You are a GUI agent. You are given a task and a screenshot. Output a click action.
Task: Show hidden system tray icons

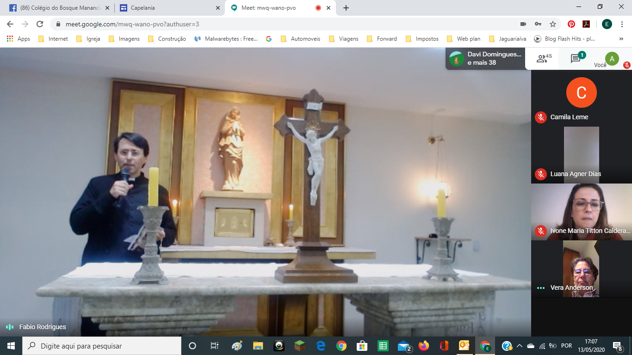[520, 346]
